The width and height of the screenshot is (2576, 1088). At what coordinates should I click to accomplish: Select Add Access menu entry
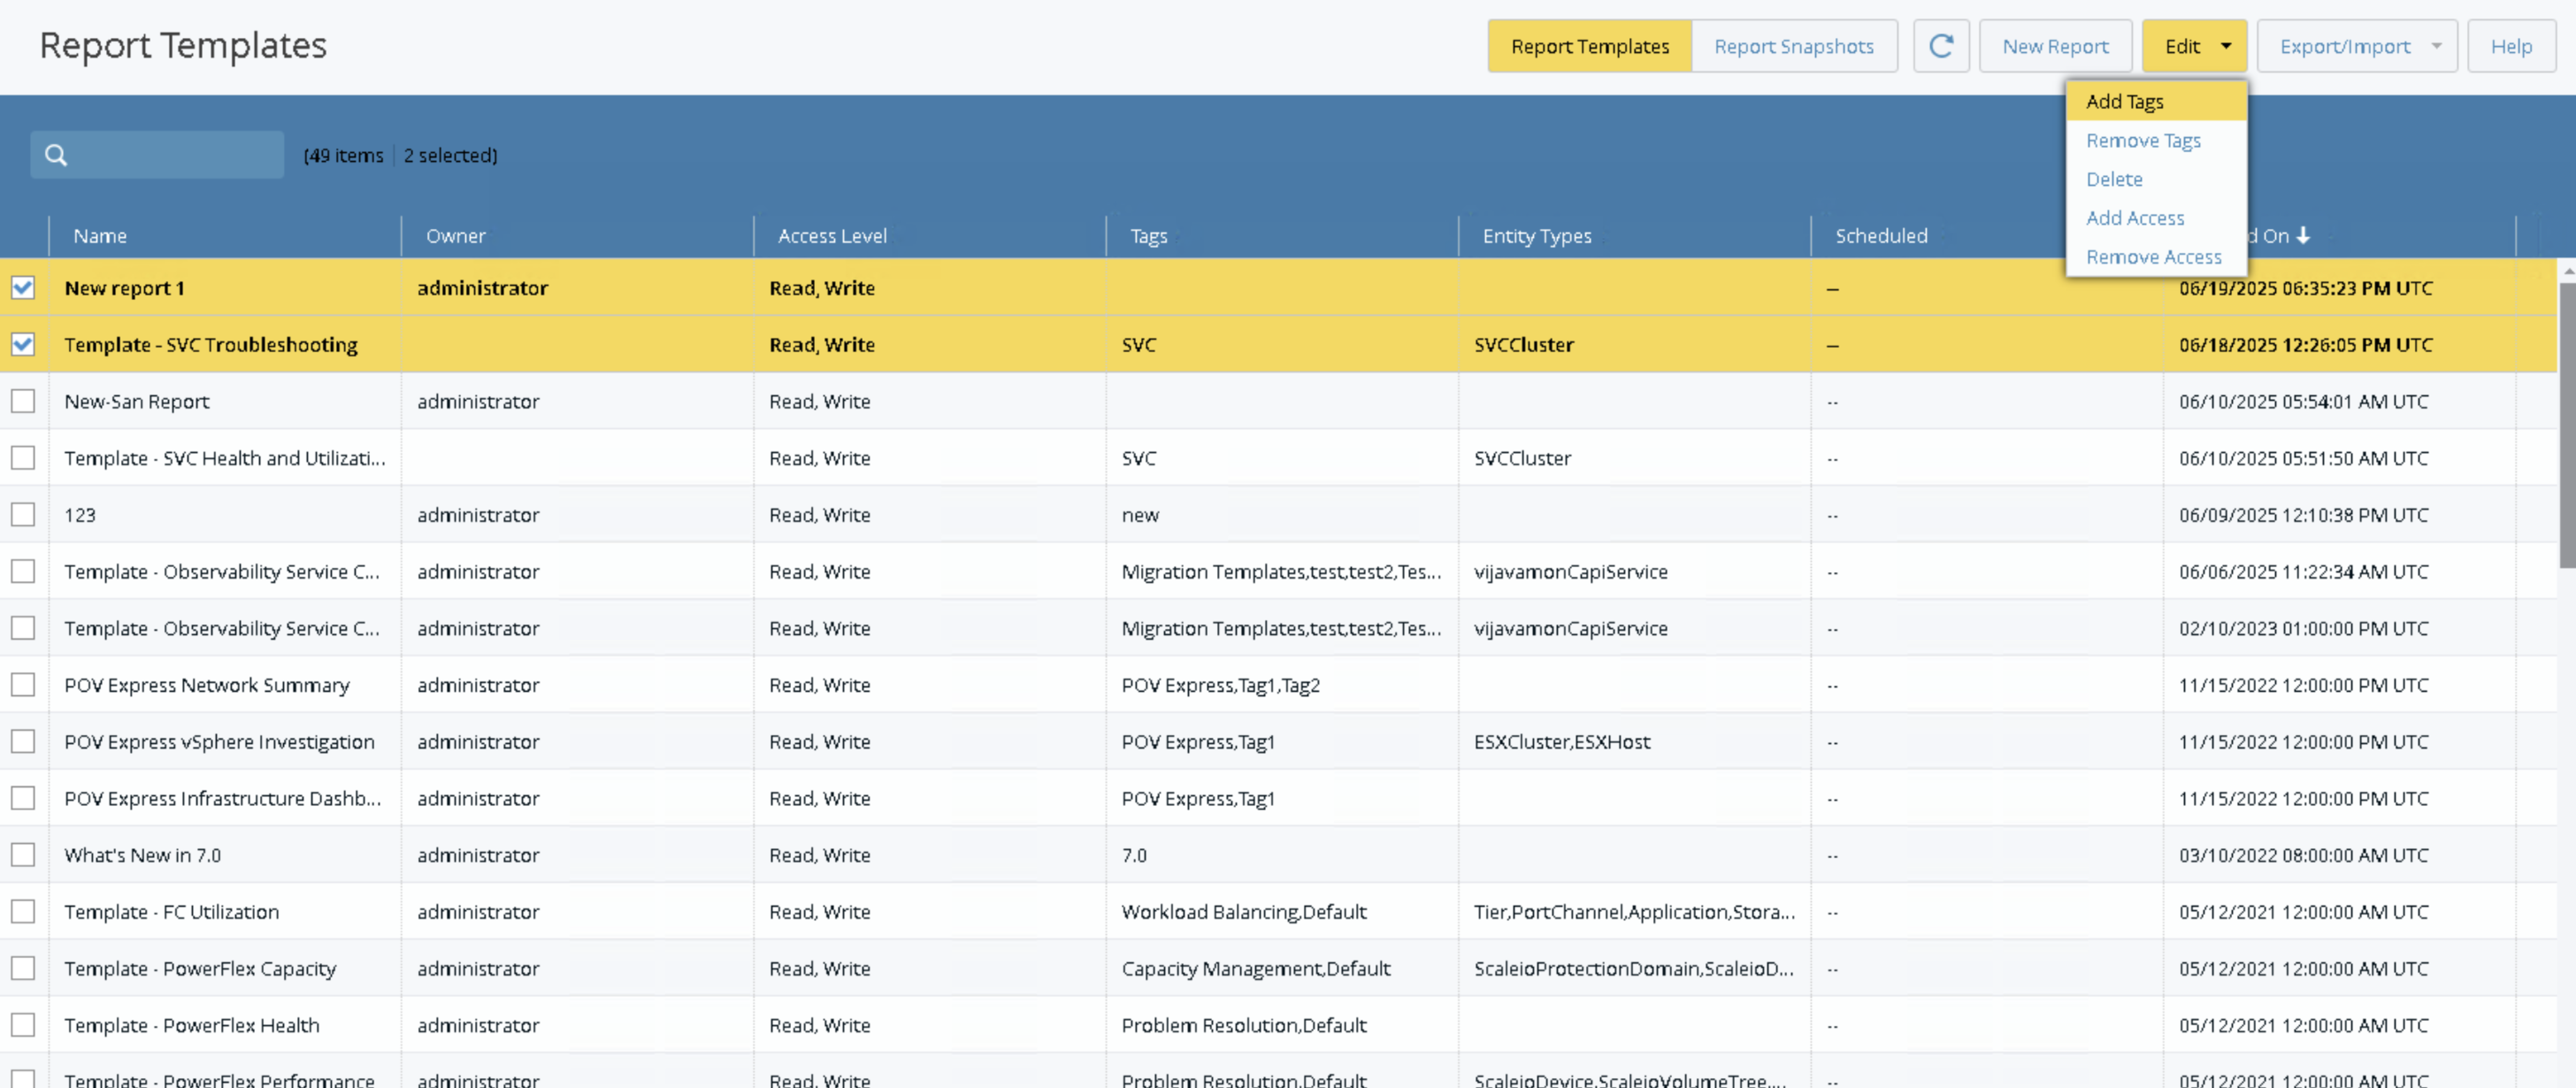pyautogui.click(x=2156, y=218)
